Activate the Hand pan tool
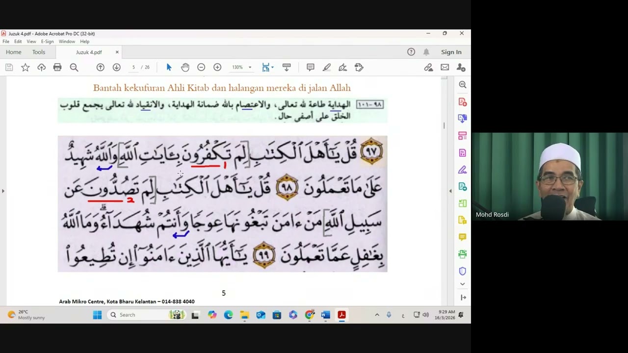Viewport: 628px width, 353px height. (x=185, y=67)
